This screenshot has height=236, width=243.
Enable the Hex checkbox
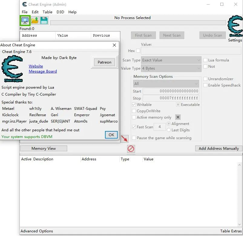(x=138, y=51)
